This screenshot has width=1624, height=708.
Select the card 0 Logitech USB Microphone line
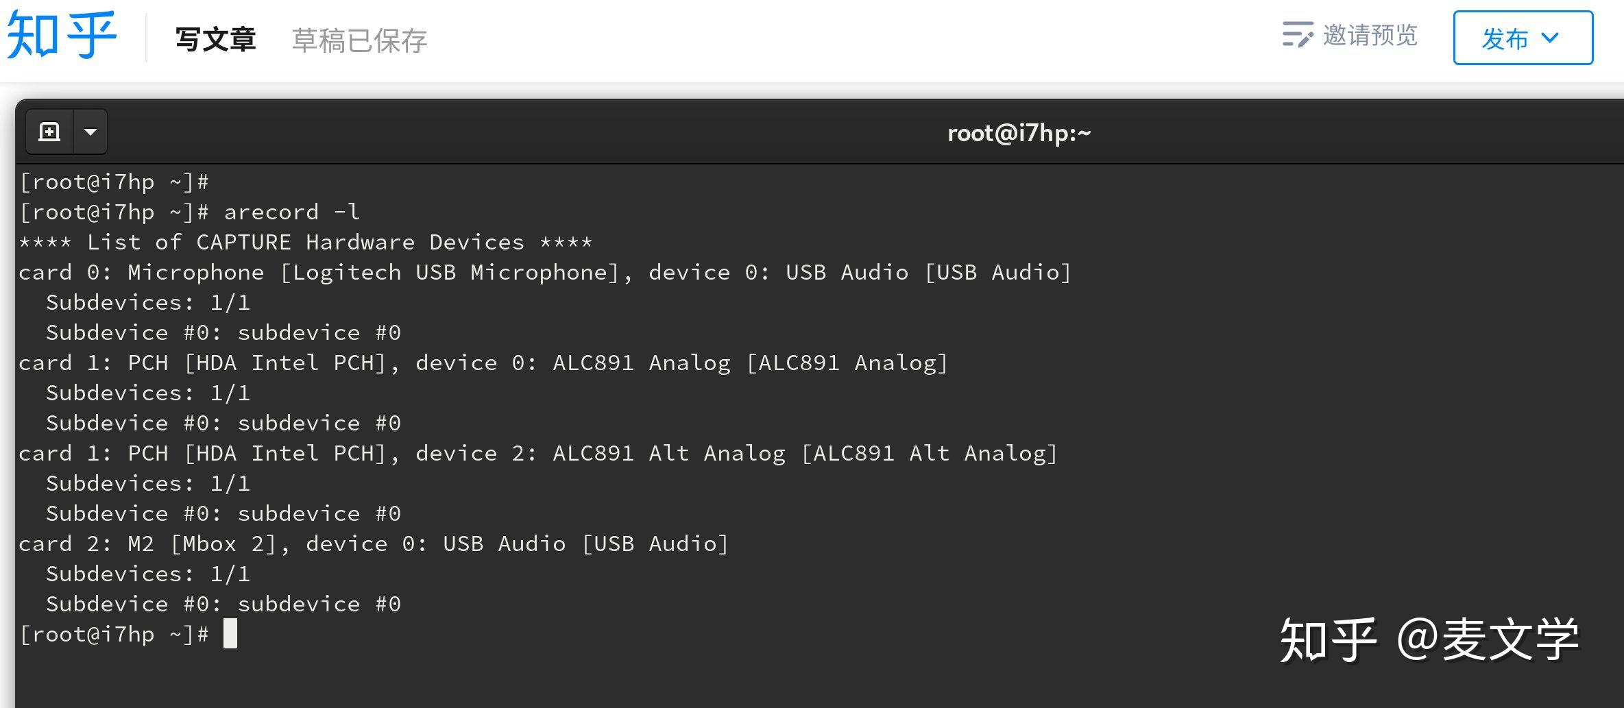pos(545,271)
